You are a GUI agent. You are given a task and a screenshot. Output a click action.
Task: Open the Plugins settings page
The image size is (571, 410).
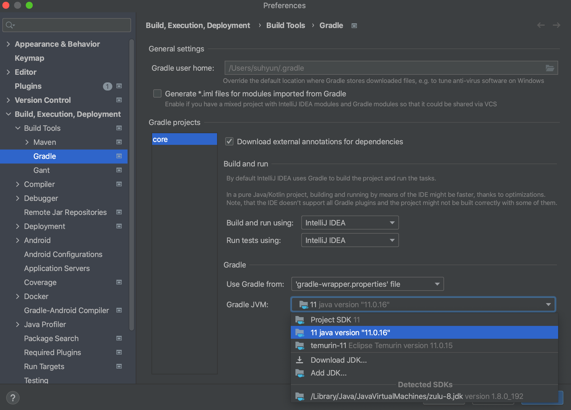pos(28,86)
